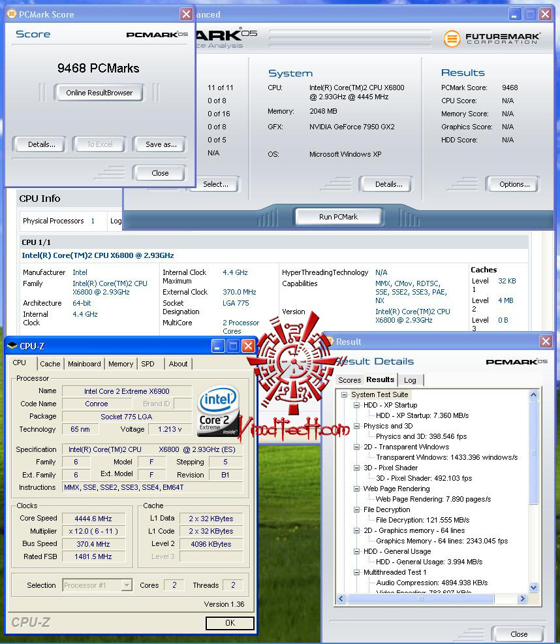Viewport: 560px width, 644px height.
Task: Click the Core Speed 4444.6 MHz field
Action: click(x=93, y=519)
